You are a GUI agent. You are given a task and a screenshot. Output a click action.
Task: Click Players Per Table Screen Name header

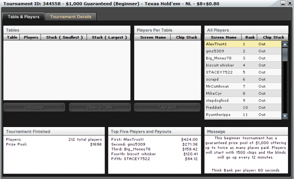(x=153, y=37)
